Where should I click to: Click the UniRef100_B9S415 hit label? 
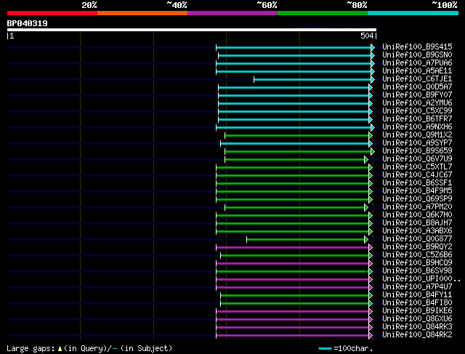tap(417, 47)
